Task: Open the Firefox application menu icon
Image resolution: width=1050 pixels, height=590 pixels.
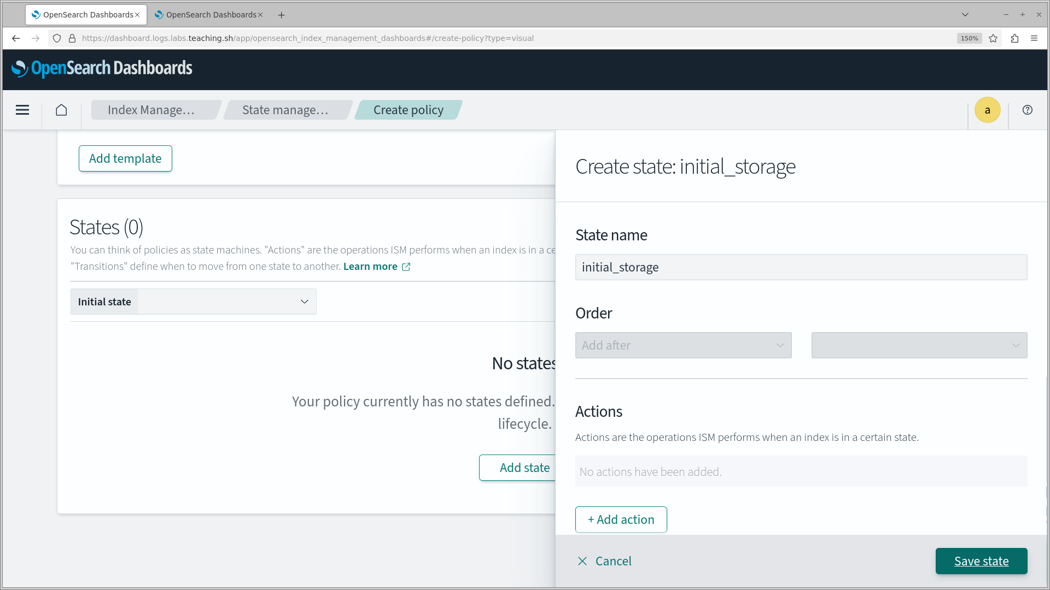Action: [1034, 38]
